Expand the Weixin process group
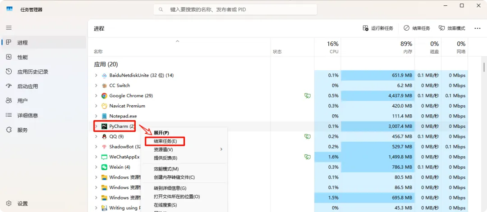 tap(96, 167)
